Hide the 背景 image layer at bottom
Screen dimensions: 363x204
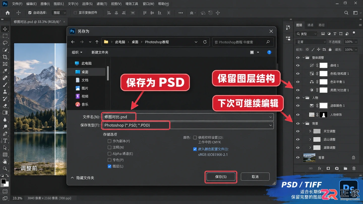[x=298, y=158]
